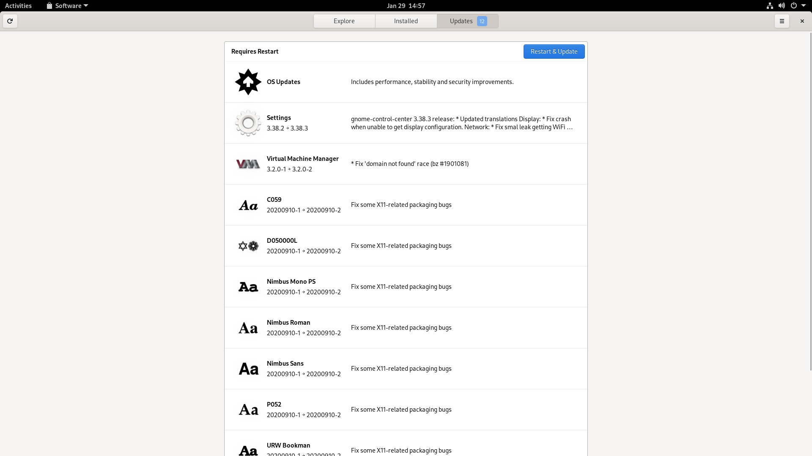Toggle the screen visibility icon
The height and width of the screenshot is (456, 812).
tap(793, 5)
